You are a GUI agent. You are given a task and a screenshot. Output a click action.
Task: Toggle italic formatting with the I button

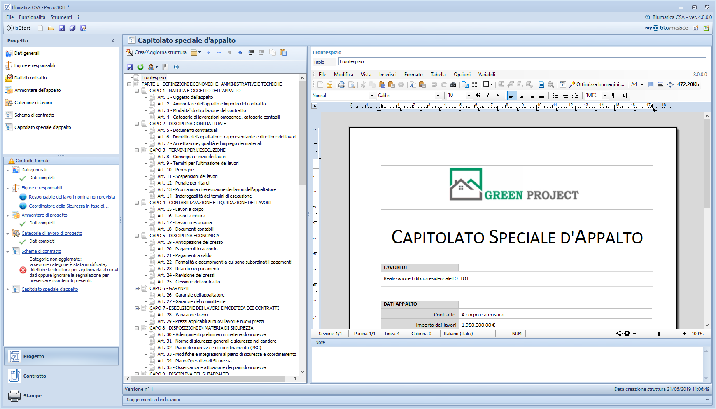(x=488, y=95)
